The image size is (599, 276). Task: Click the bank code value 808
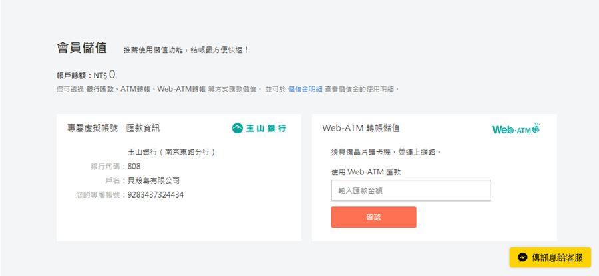[x=134, y=166]
